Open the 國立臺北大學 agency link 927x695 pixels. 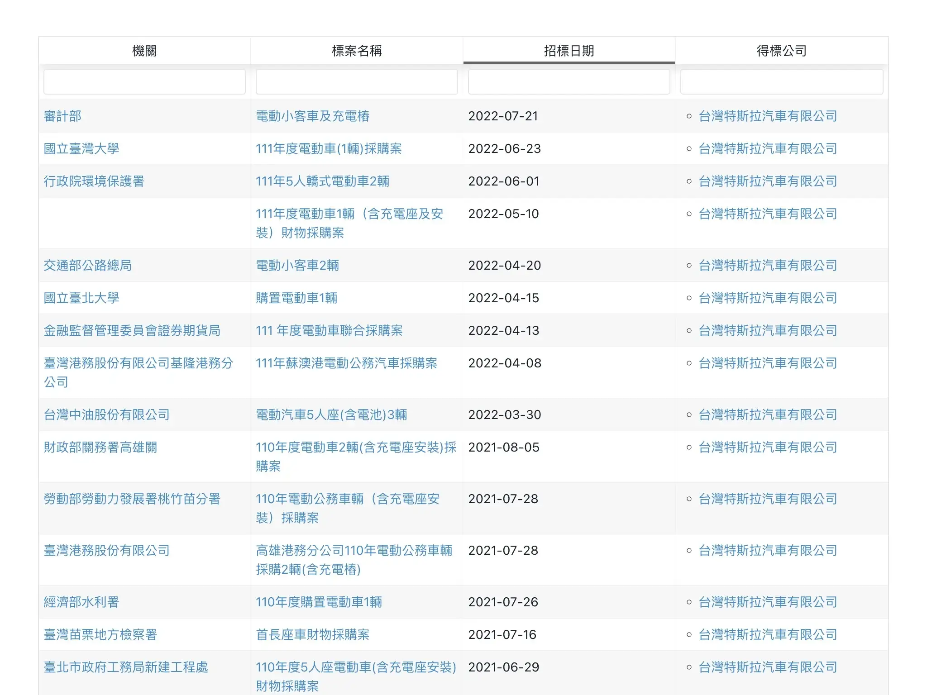81,298
